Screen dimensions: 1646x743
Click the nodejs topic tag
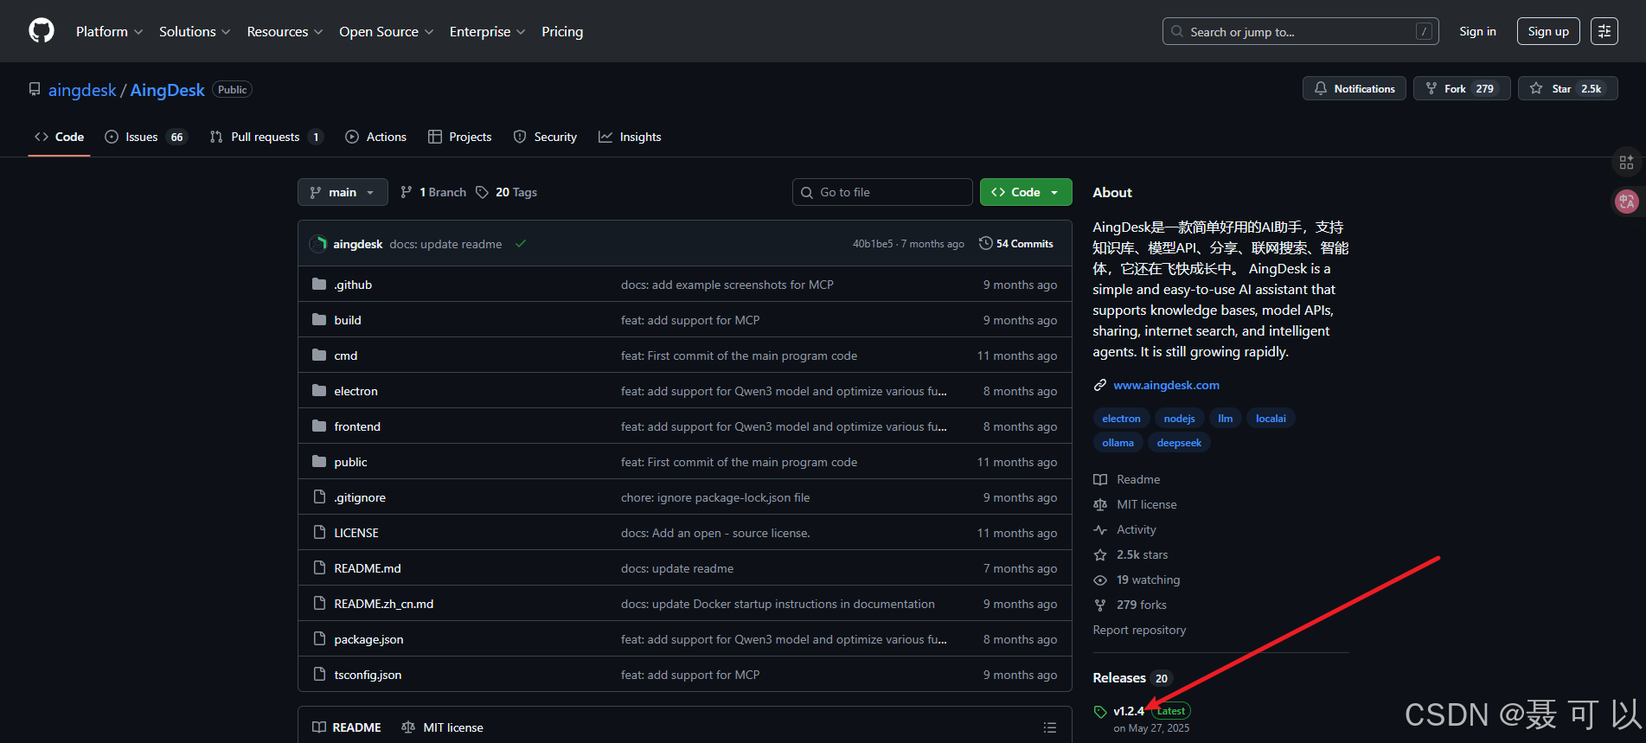[1179, 419]
